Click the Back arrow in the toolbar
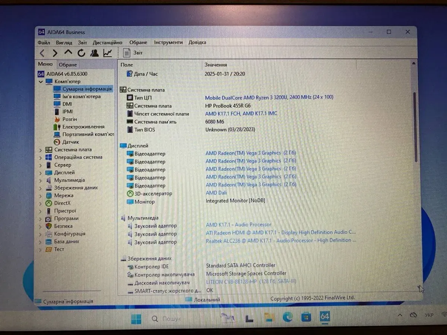This screenshot has width=447, height=335. 42,53
